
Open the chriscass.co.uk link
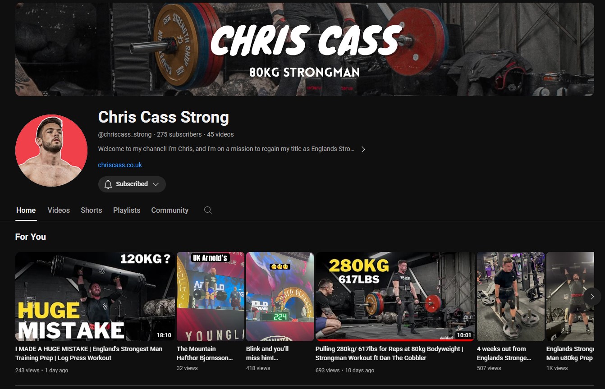pyautogui.click(x=120, y=165)
